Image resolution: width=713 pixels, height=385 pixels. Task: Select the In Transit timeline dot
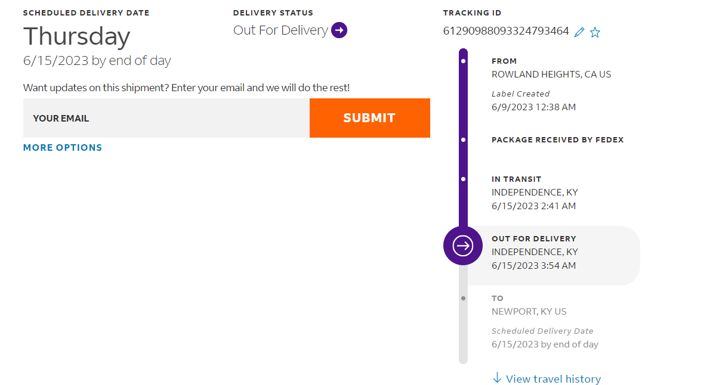click(464, 179)
